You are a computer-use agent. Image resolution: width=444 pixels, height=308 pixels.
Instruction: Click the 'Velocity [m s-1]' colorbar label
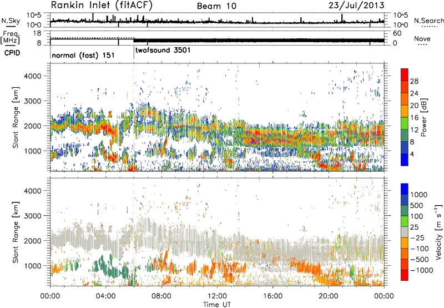438,232
